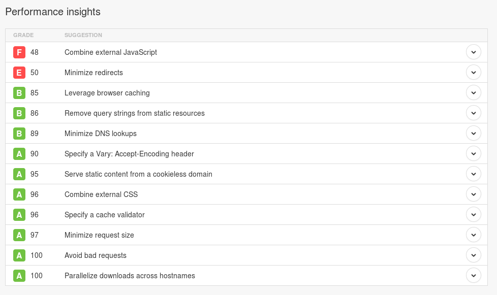497x295 pixels.
Task: Expand the Vary: Accept-Encoding header suggestion
Action: click(473, 154)
